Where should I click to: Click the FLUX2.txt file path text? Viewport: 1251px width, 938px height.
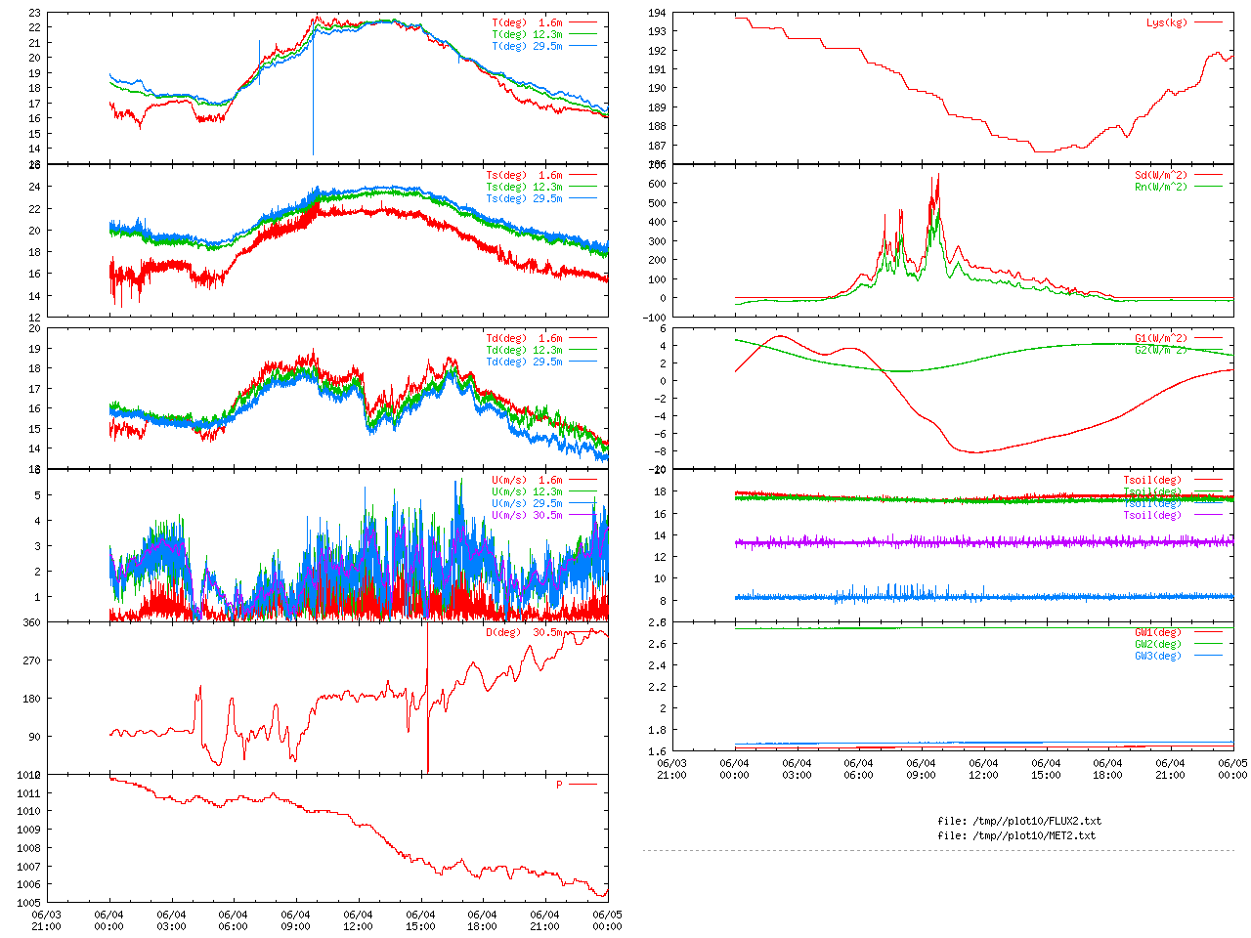coord(1019,821)
